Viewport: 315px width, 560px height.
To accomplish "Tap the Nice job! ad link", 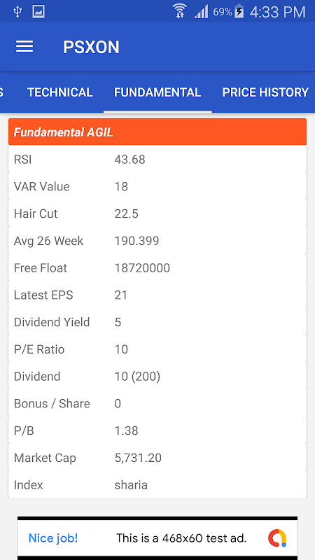I will 53,538.
